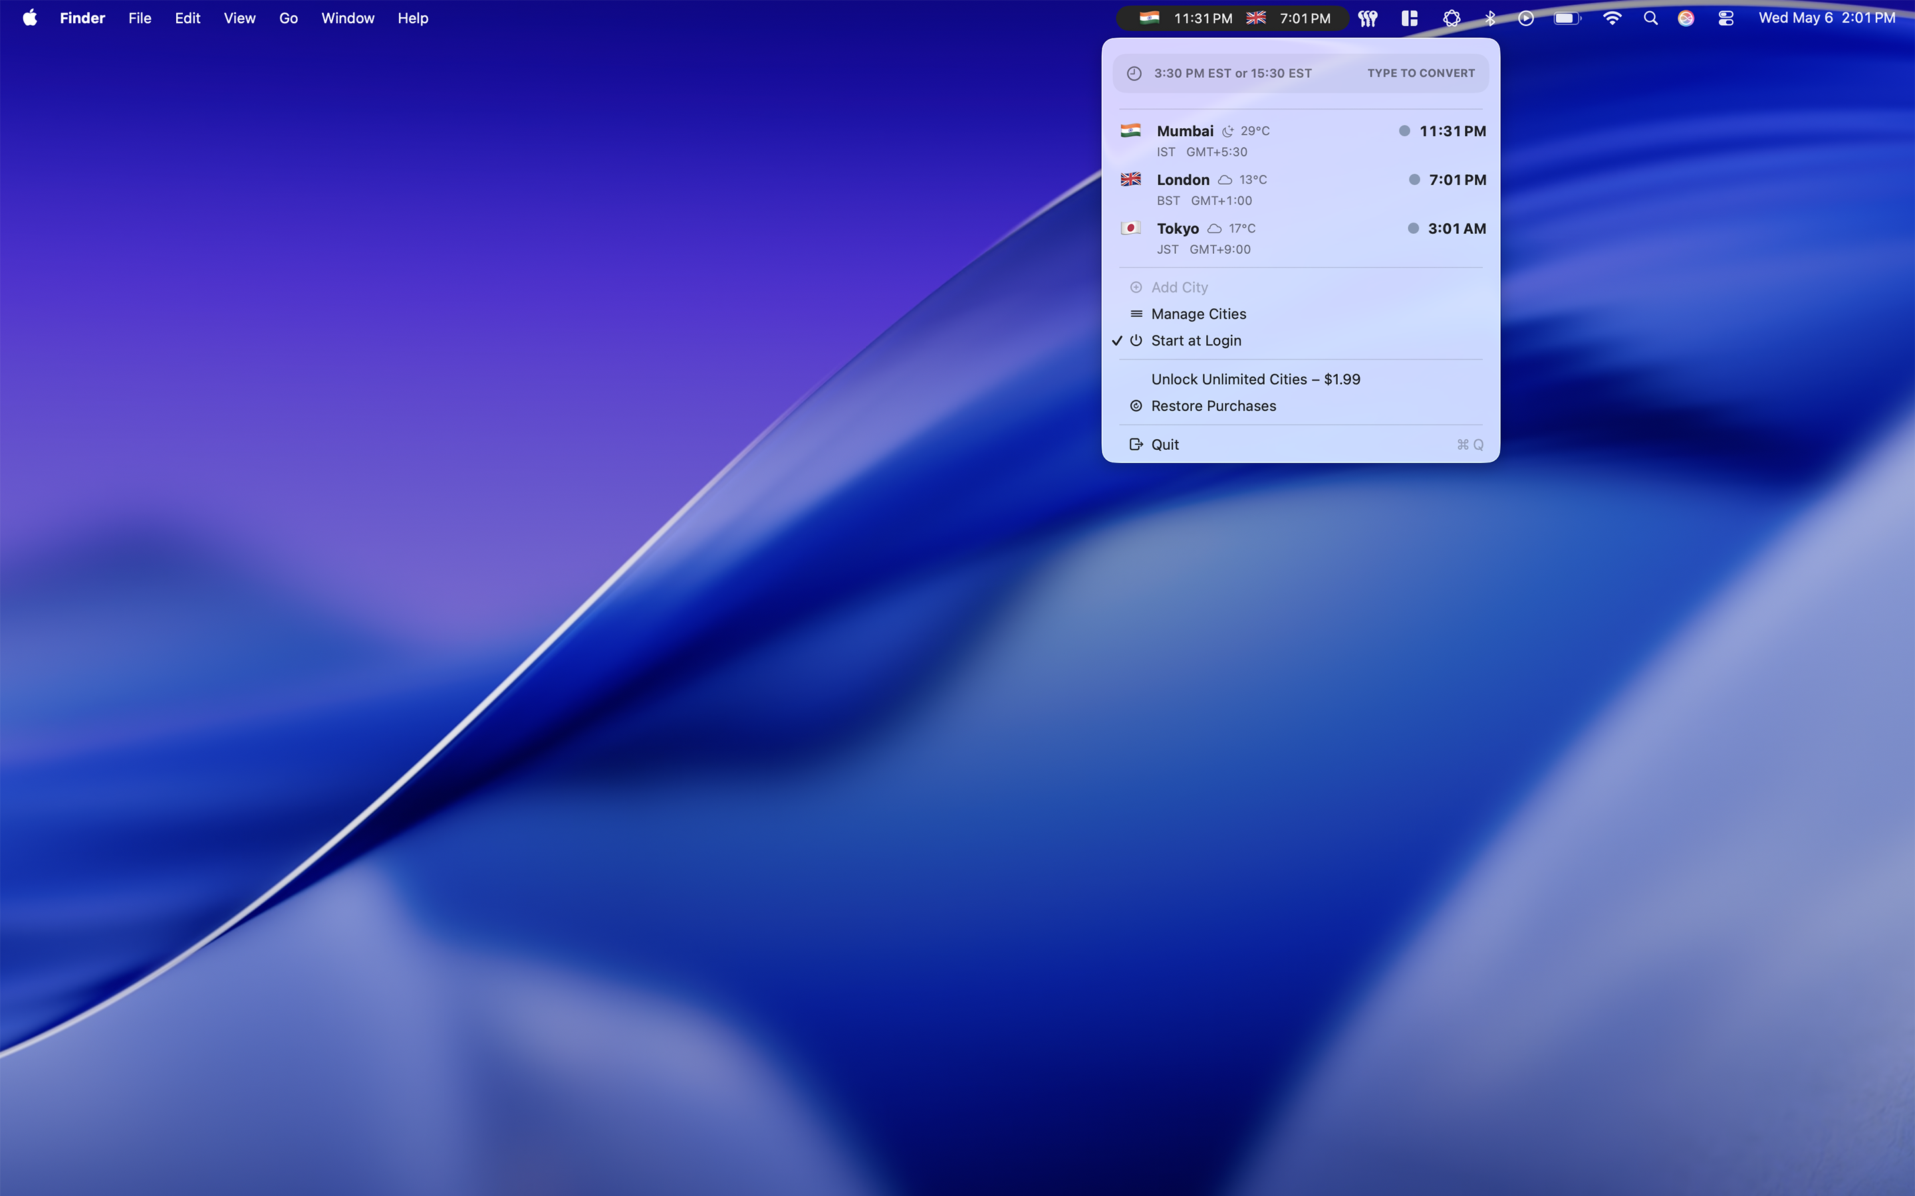Image resolution: width=1915 pixels, height=1196 pixels.
Task: Click the menu bar icon right of 7:01 PM
Action: 1368,18
